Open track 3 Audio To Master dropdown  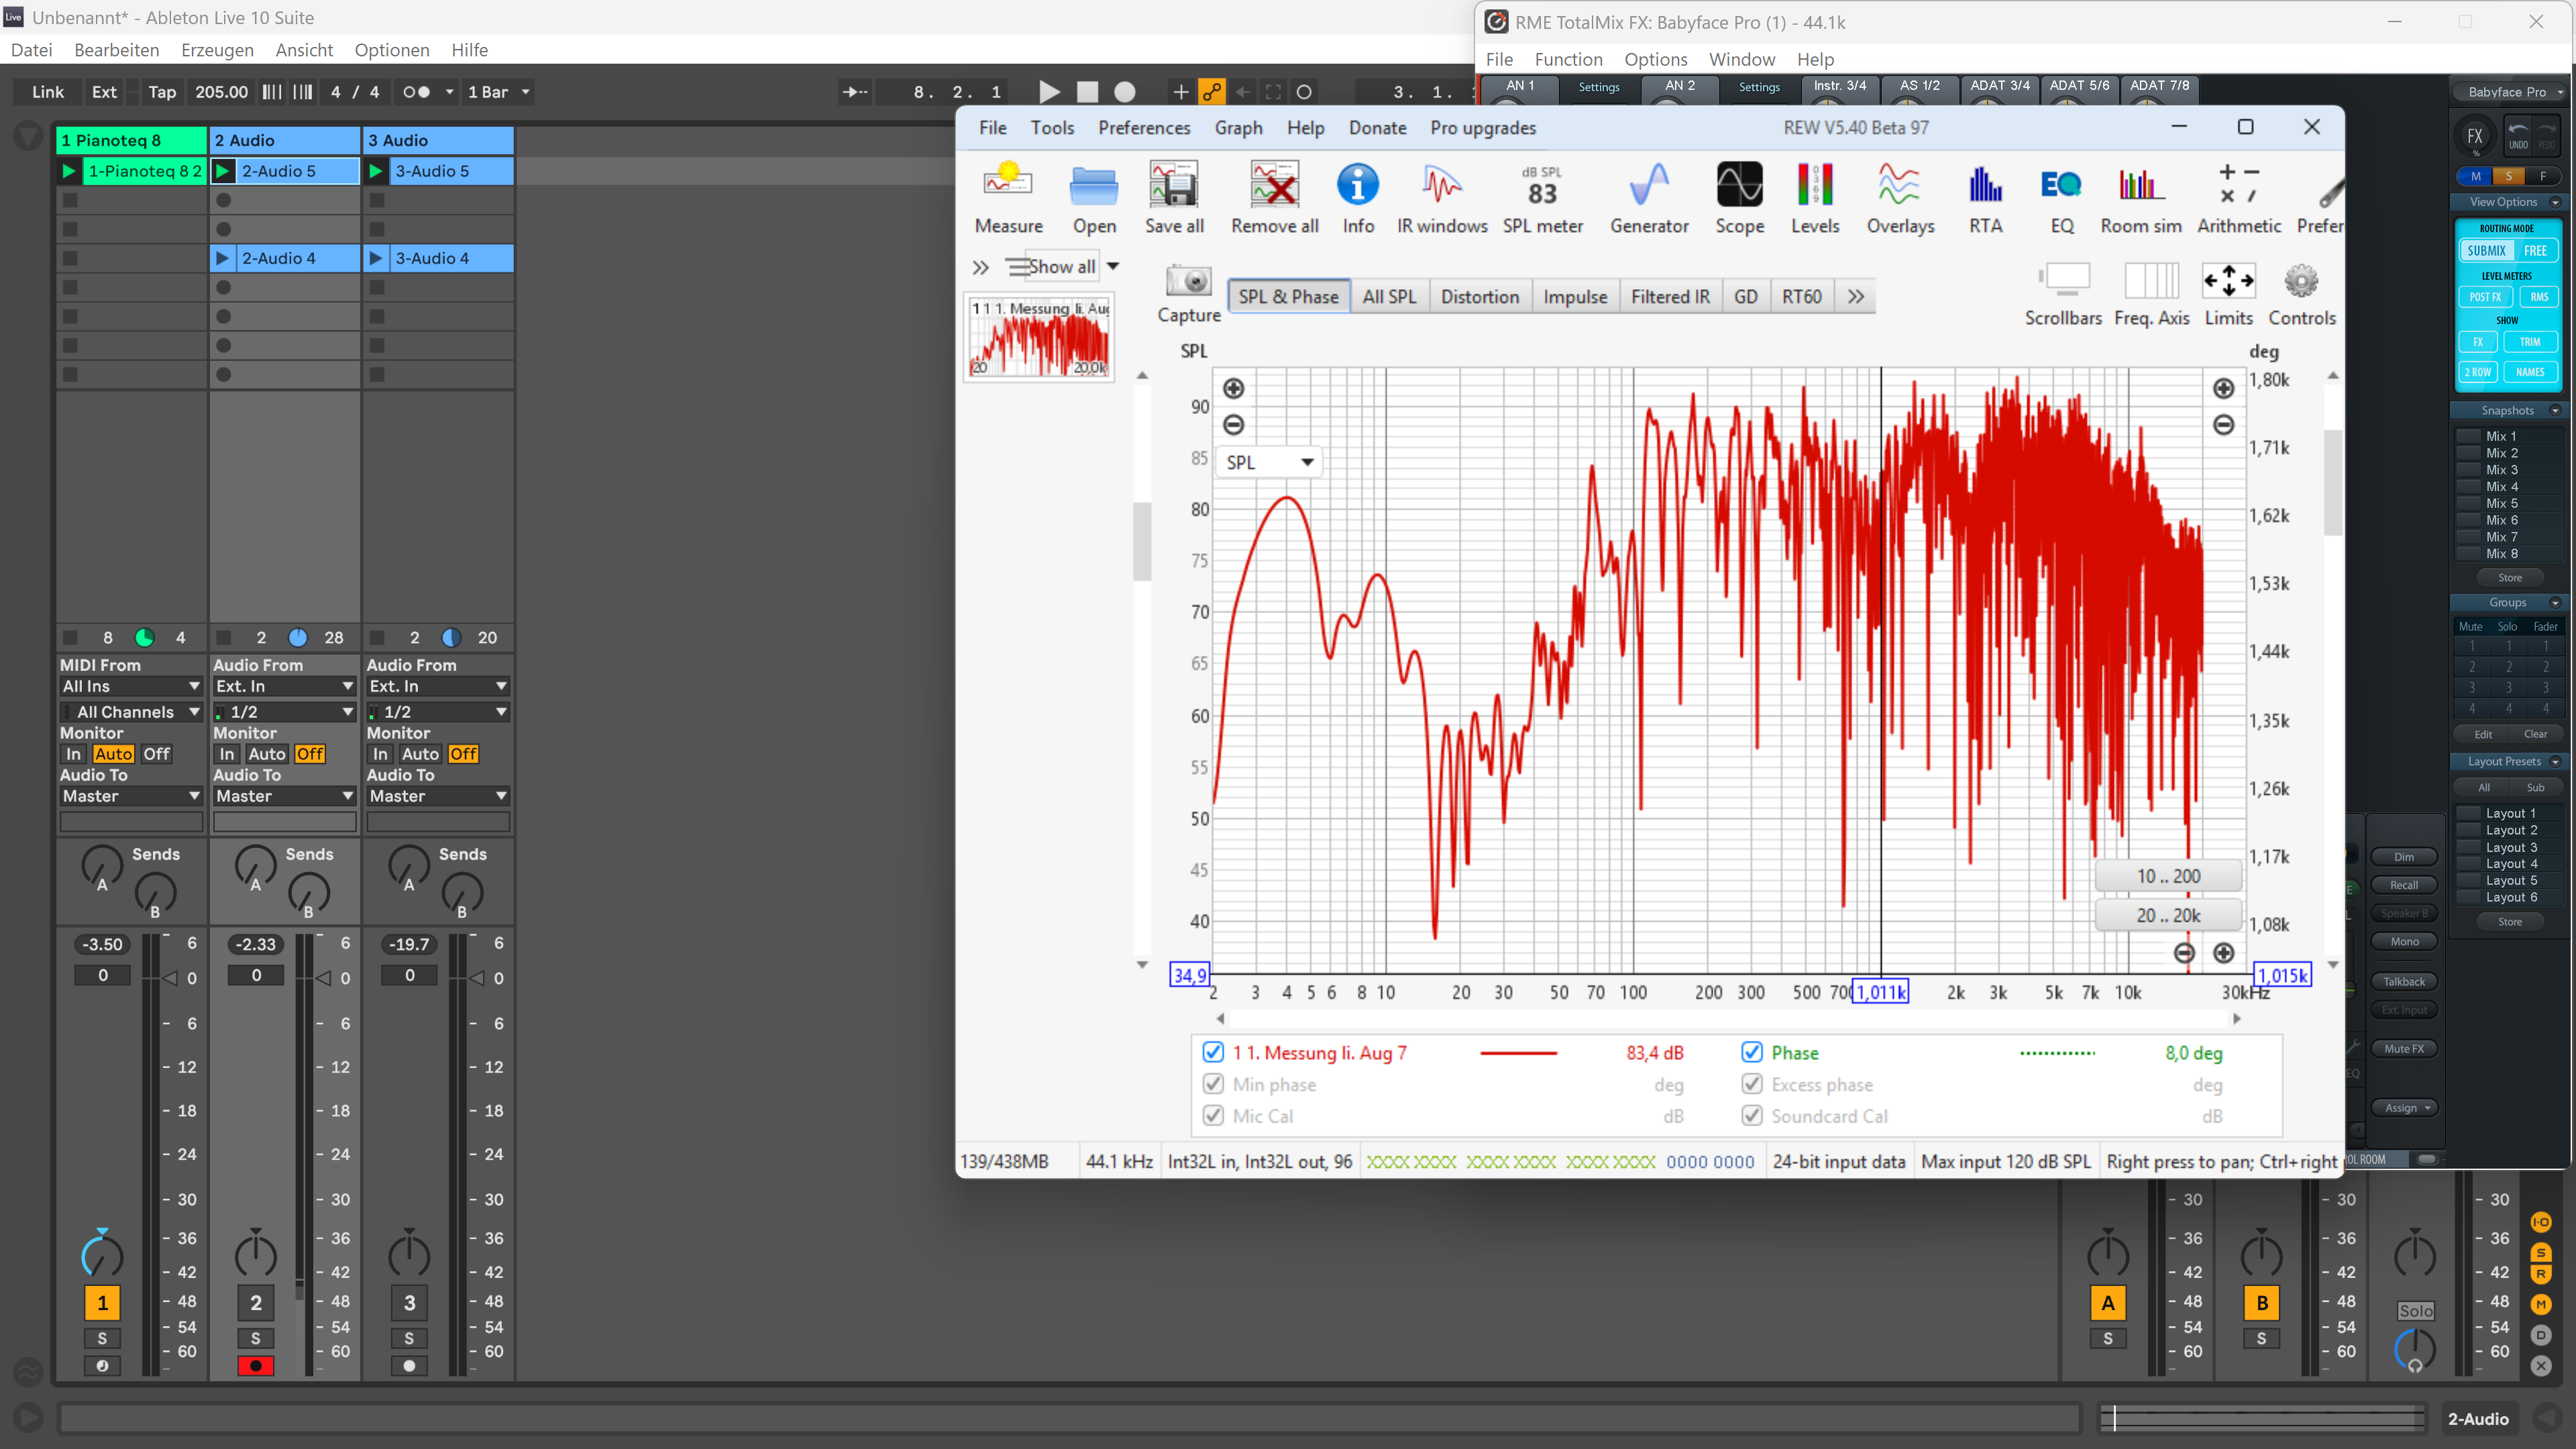tap(438, 796)
